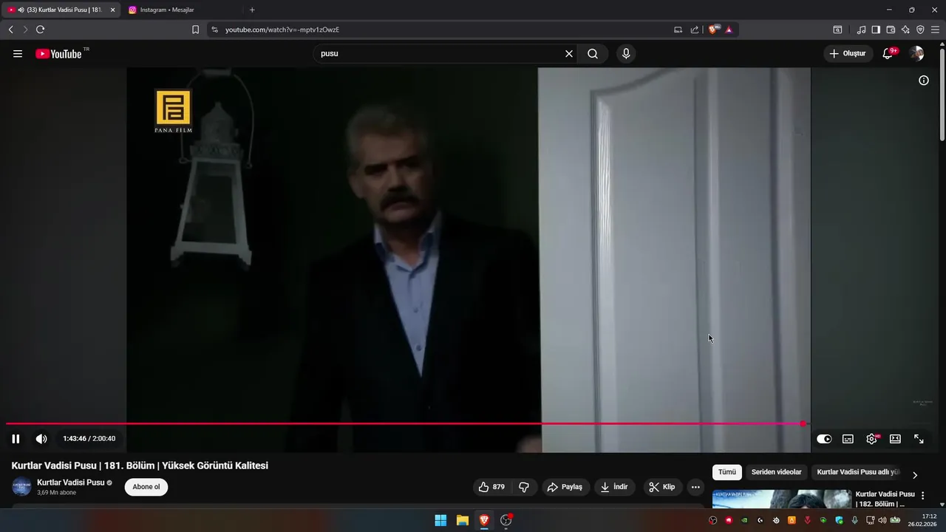The height and width of the screenshot is (532, 946).
Task: Share the page link from the address bar
Action: (695, 30)
